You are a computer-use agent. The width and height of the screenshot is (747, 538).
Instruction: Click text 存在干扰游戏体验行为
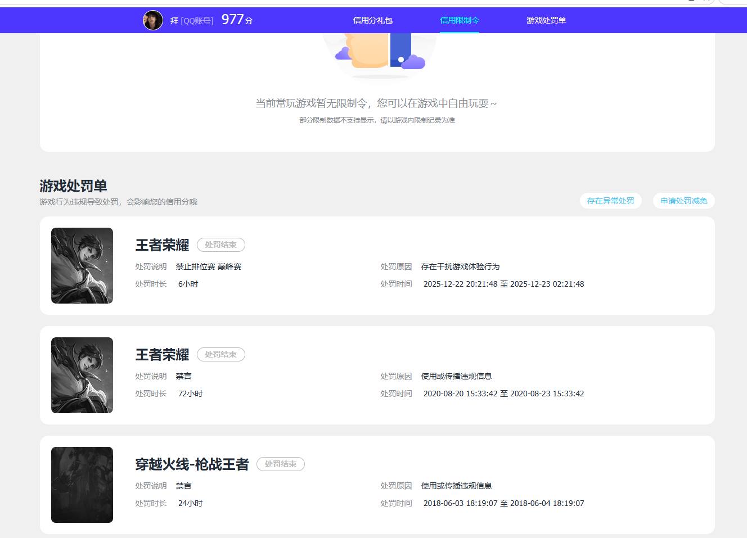pyautogui.click(x=460, y=266)
